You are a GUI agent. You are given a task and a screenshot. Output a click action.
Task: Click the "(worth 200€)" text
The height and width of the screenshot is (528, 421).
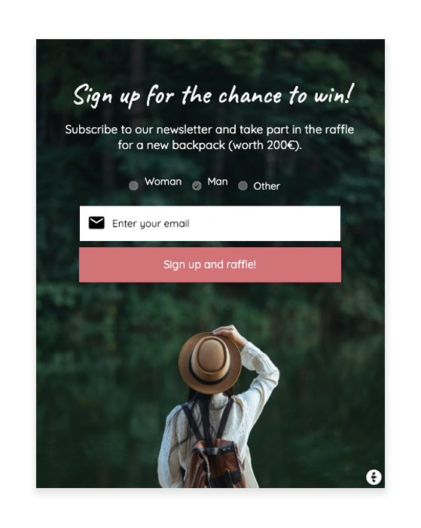click(x=264, y=145)
